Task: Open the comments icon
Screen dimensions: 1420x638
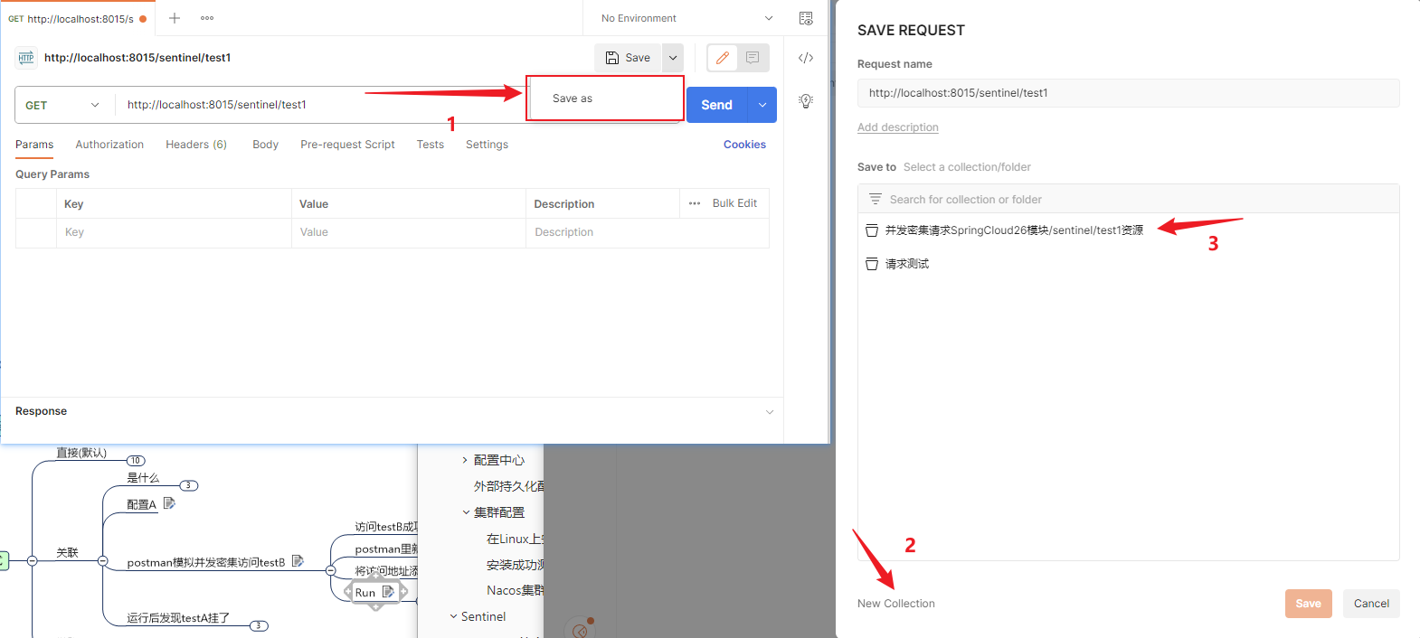Action: click(x=753, y=58)
